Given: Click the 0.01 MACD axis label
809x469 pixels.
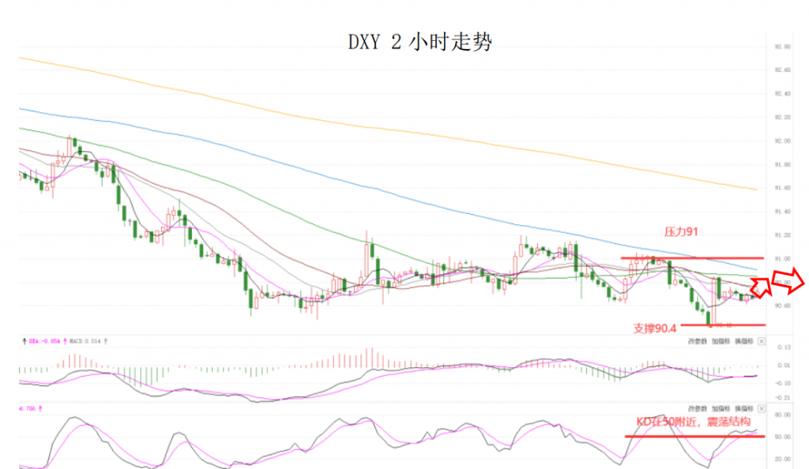Looking at the screenshot, I should point(784,366).
